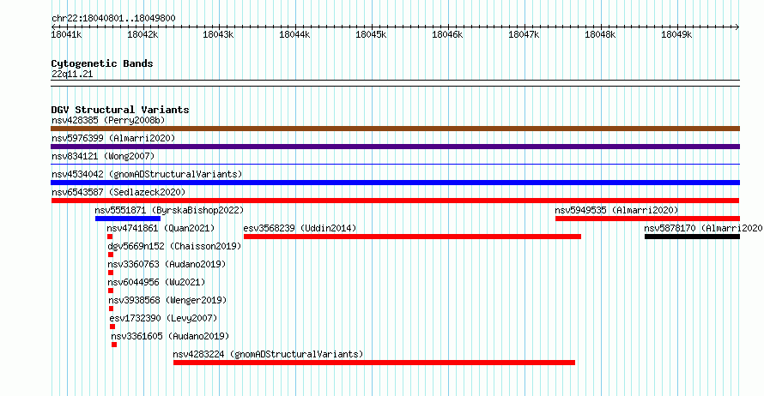
Task: Open nsv4534042 (gnomADStructuralVariants) label
Action: (x=147, y=174)
